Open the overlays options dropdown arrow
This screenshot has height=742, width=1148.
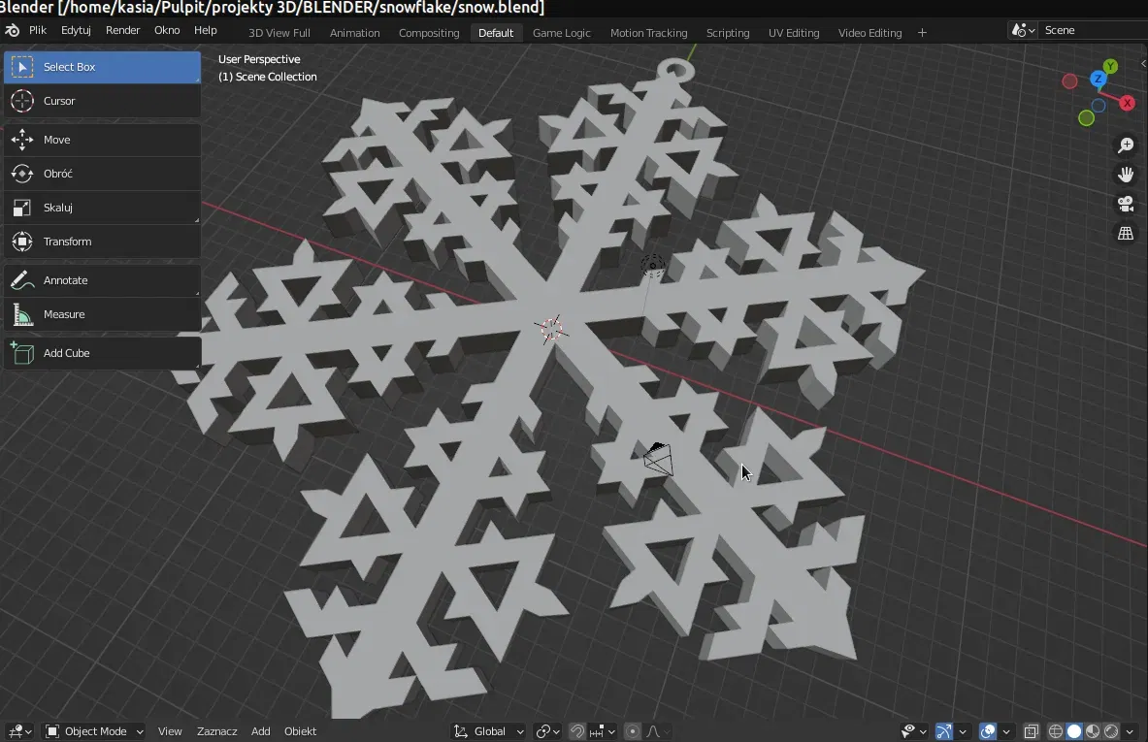[x=1006, y=731]
